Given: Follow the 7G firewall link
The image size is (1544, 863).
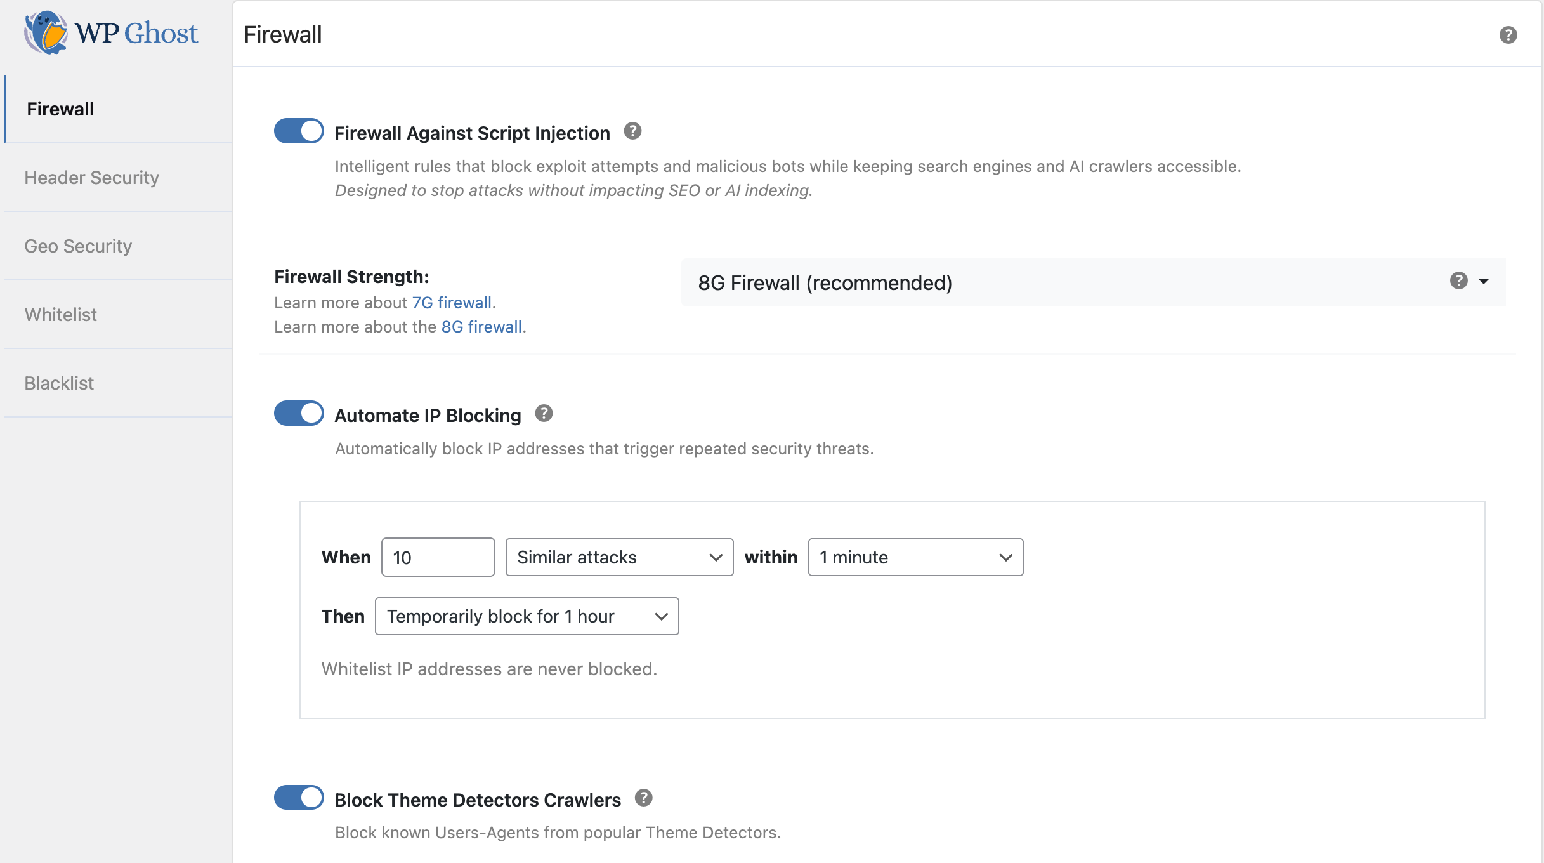Looking at the screenshot, I should [452, 303].
